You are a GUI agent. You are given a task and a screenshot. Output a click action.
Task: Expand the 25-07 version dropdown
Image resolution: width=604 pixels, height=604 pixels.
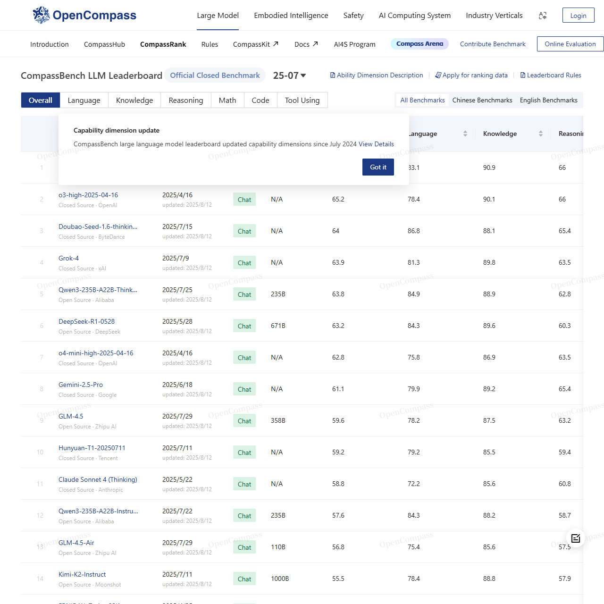[x=303, y=75]
